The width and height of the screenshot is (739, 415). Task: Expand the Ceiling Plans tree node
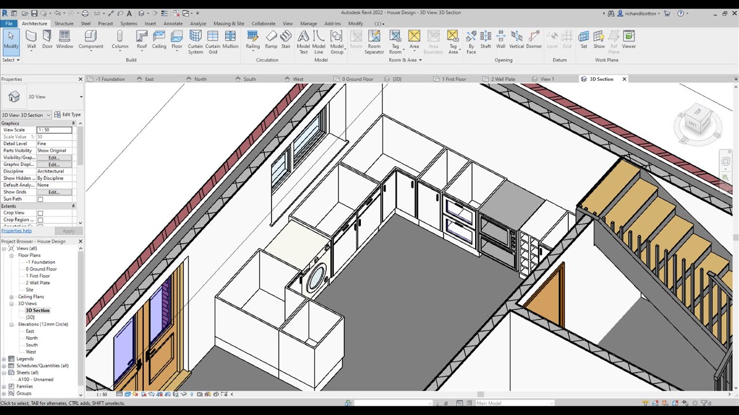pos(12,297)
